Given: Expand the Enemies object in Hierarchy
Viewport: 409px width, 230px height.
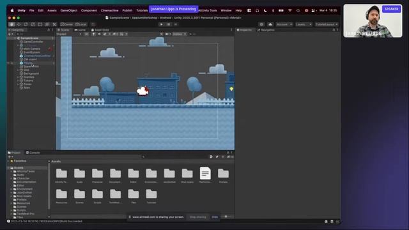Looking at the screenshot, I should (18, 77).
